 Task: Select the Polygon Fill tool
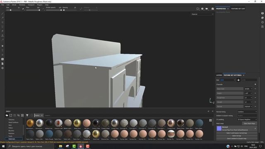pyautogui.click(x=2, y=26)
